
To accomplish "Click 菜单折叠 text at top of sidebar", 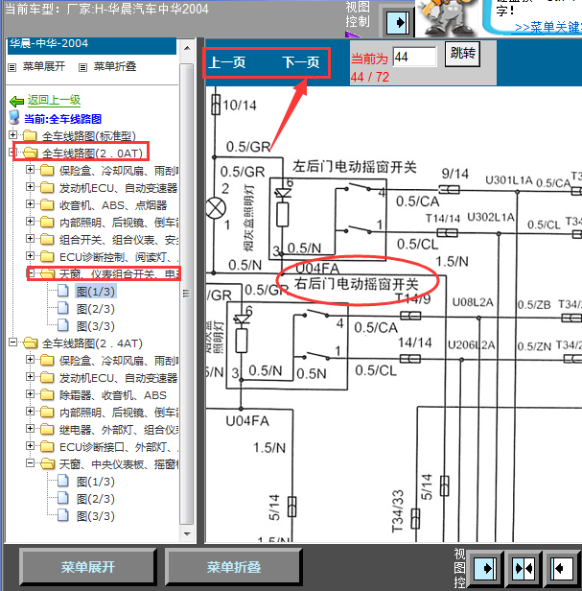I will click(x=114, y=66).
